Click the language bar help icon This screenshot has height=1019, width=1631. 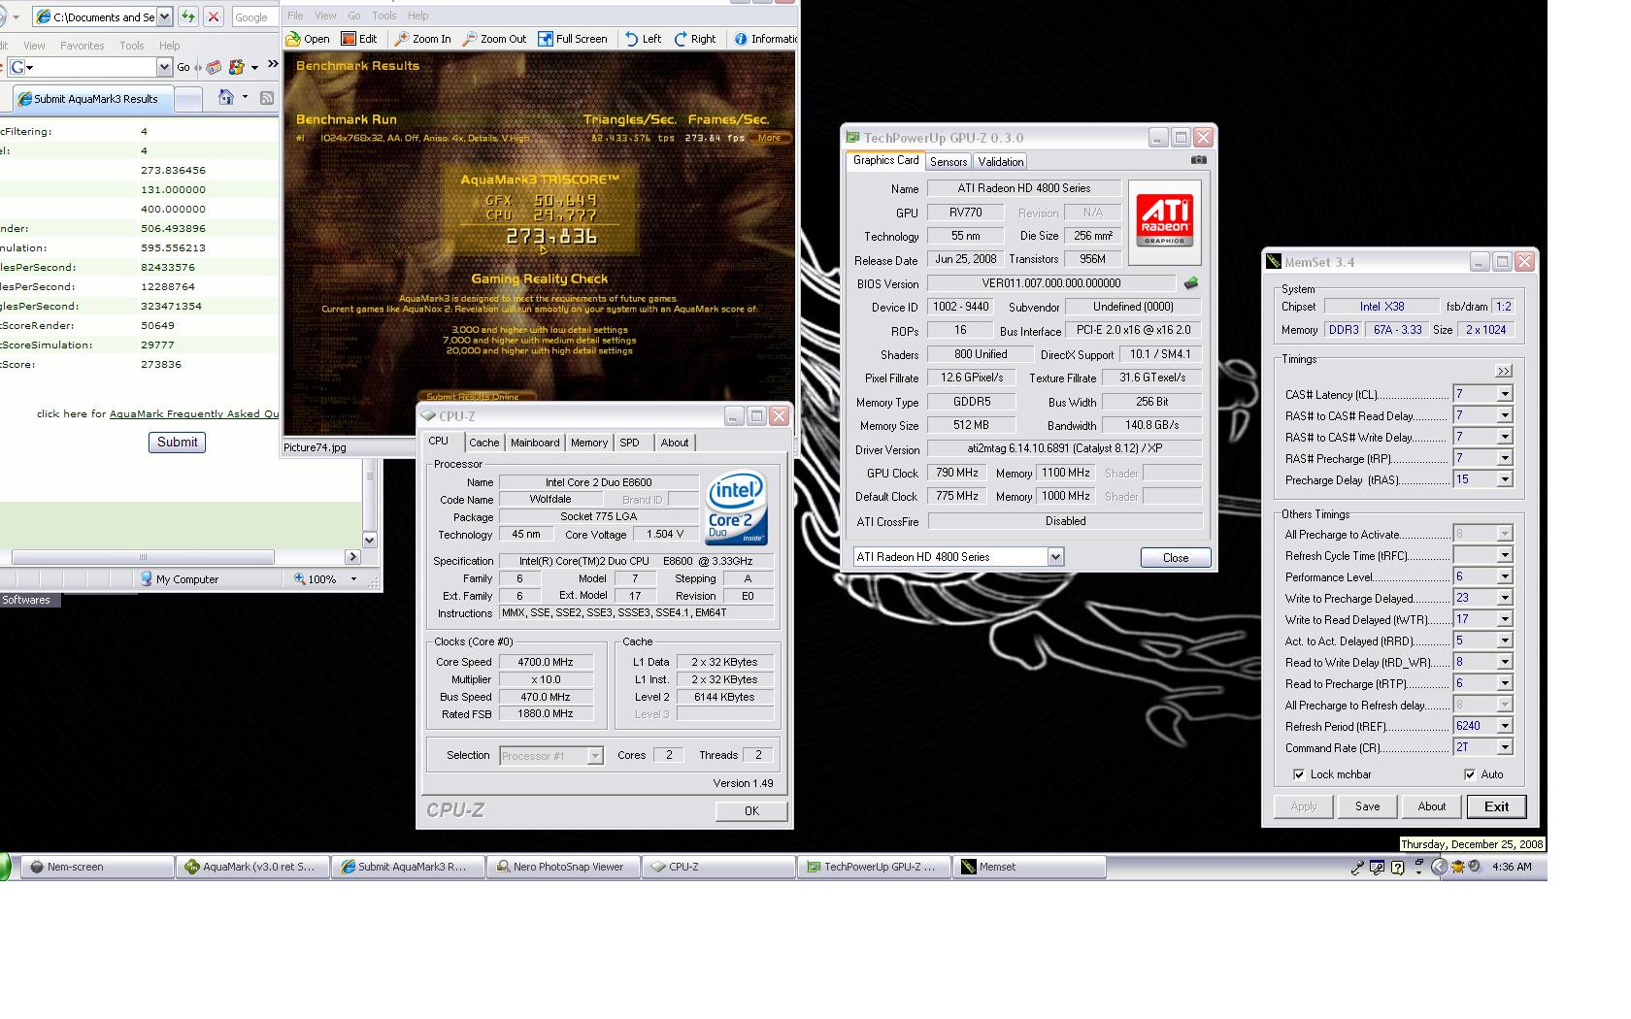(1398, 868)
